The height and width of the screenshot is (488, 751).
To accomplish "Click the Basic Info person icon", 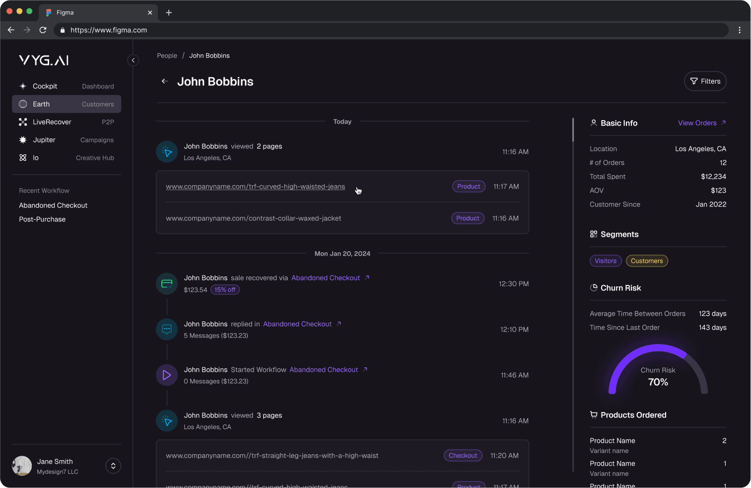I will [x=594, y=123].
